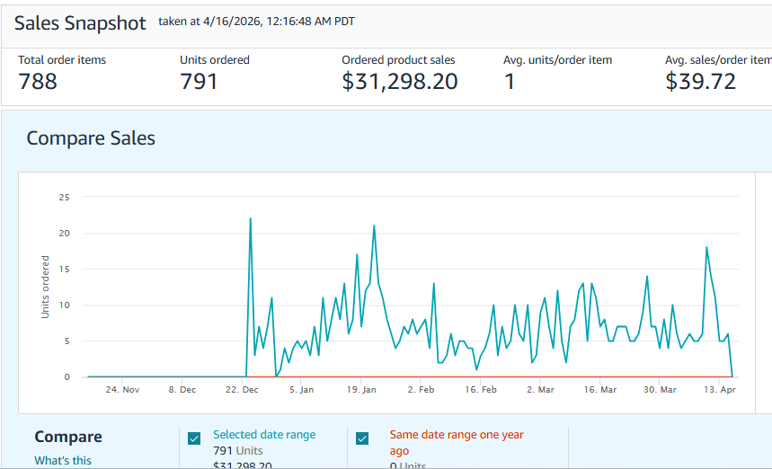
Task: Click the Selected date range label
Action: coord(264,435)
